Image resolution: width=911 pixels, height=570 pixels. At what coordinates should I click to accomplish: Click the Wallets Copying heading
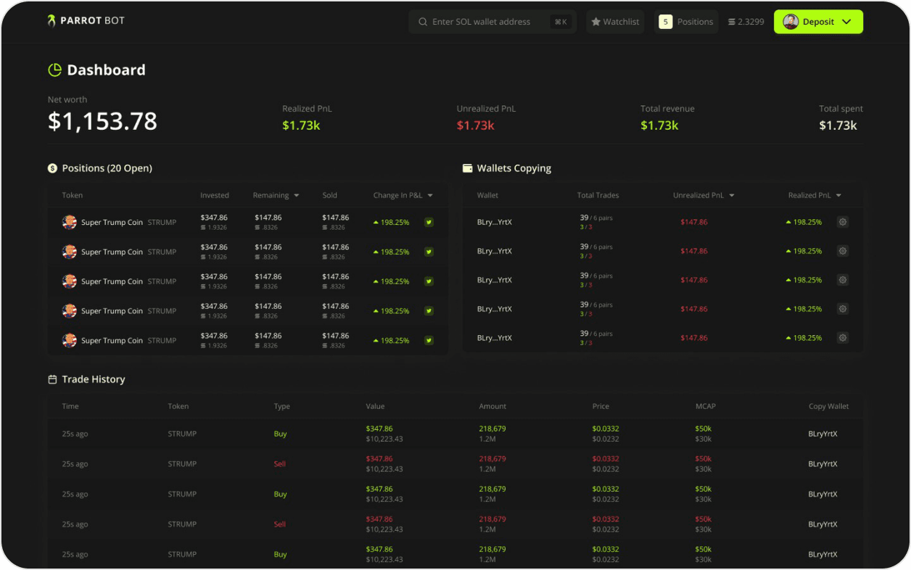514,168
